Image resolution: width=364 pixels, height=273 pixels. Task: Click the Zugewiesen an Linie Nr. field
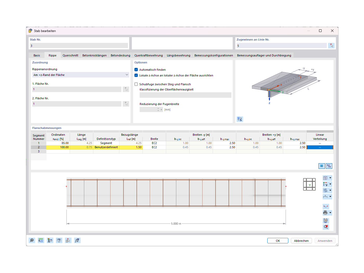click(x=282, y=45)
